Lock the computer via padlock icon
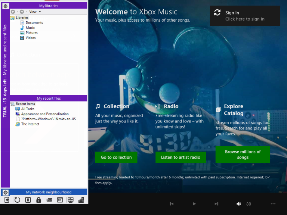 [x=38, y=200]
